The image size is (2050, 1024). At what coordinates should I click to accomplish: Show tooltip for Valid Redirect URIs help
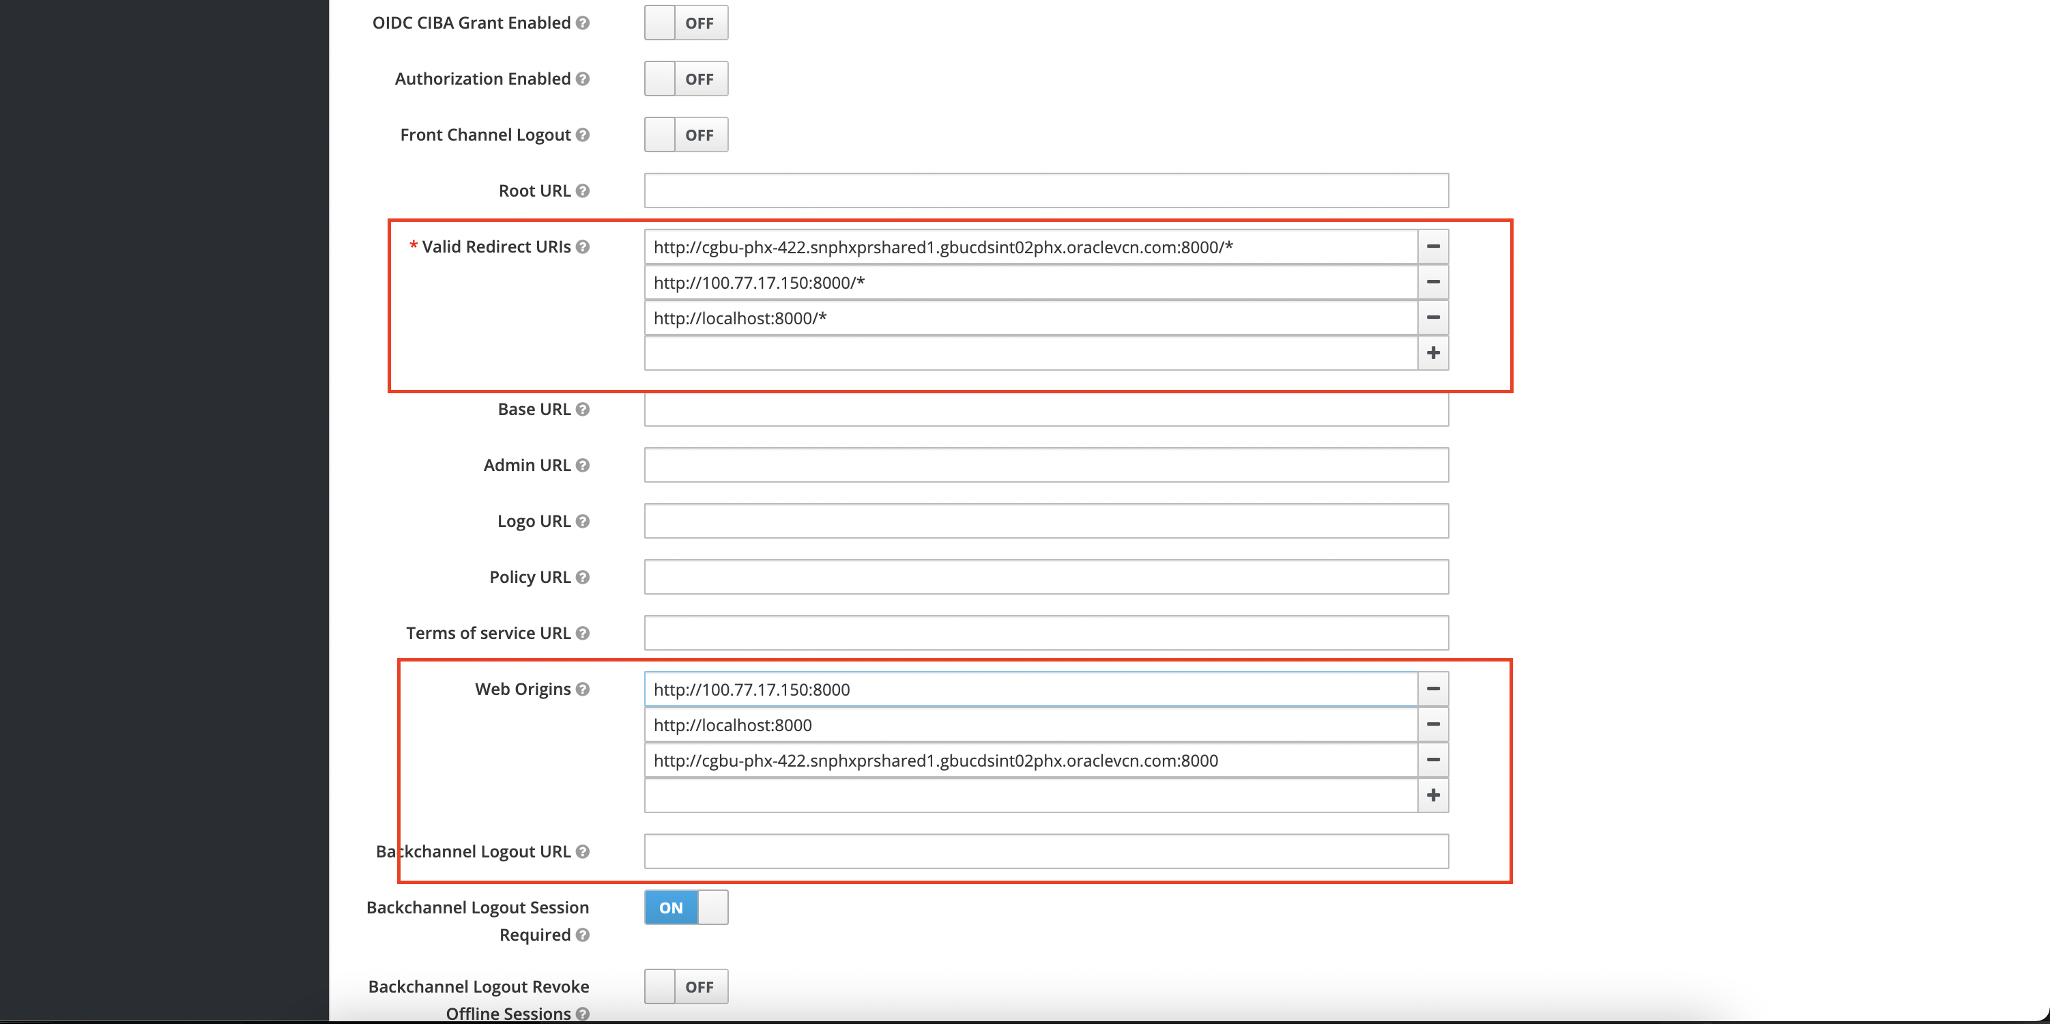click(x=583, y=247)
